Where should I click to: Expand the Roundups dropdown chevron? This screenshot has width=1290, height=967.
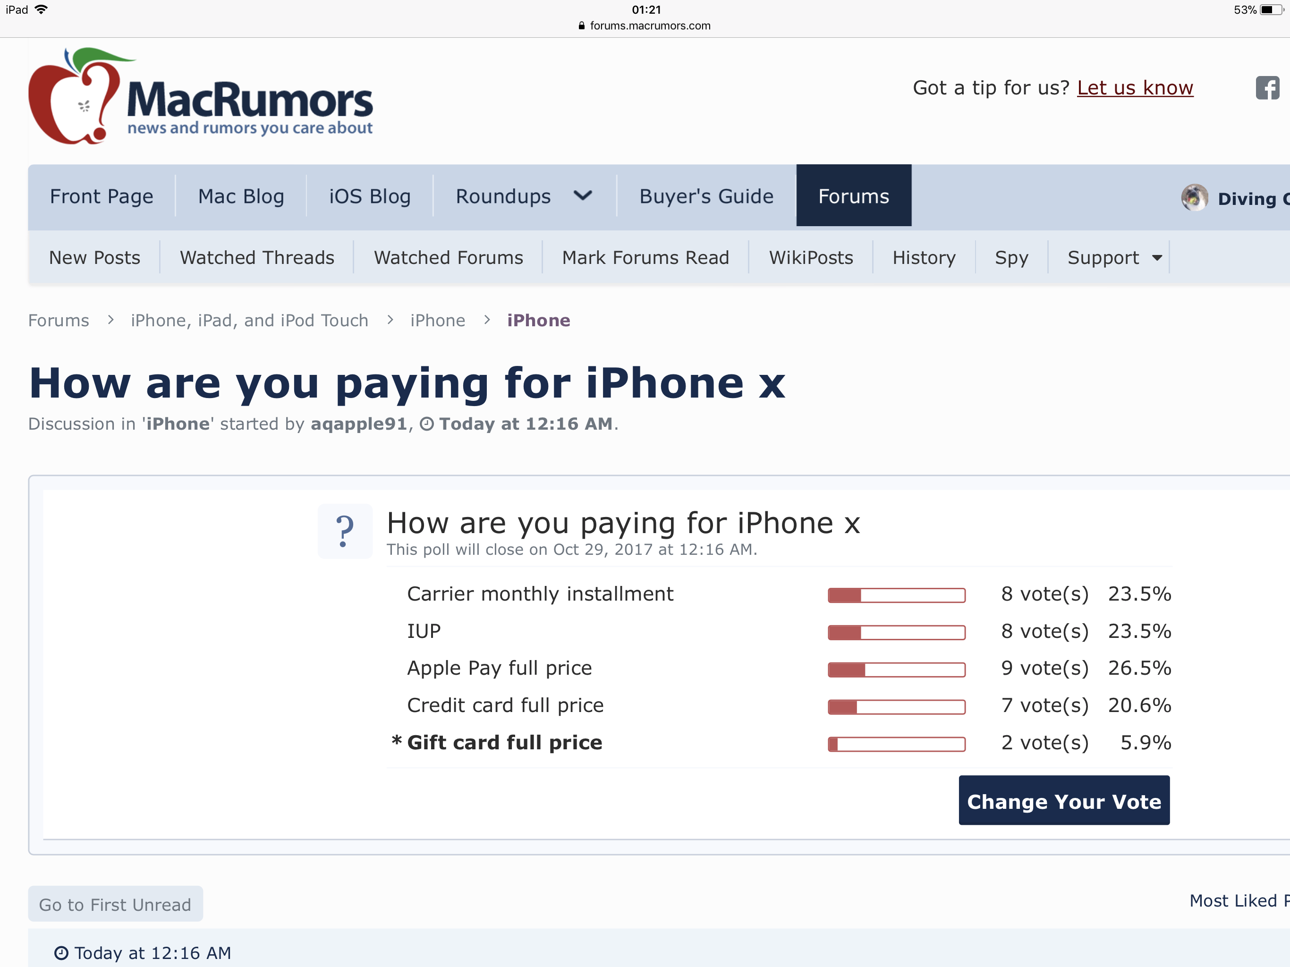point(583,196)
